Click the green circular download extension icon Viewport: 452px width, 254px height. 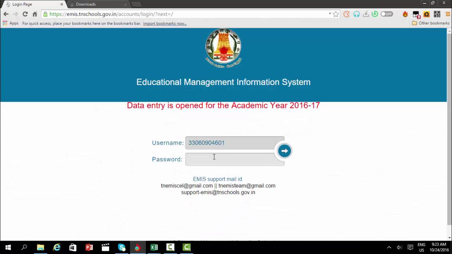pos(375,14)
